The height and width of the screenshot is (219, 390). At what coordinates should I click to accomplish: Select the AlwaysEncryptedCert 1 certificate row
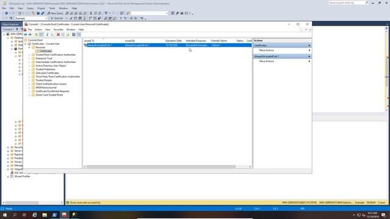coord(168,45)
